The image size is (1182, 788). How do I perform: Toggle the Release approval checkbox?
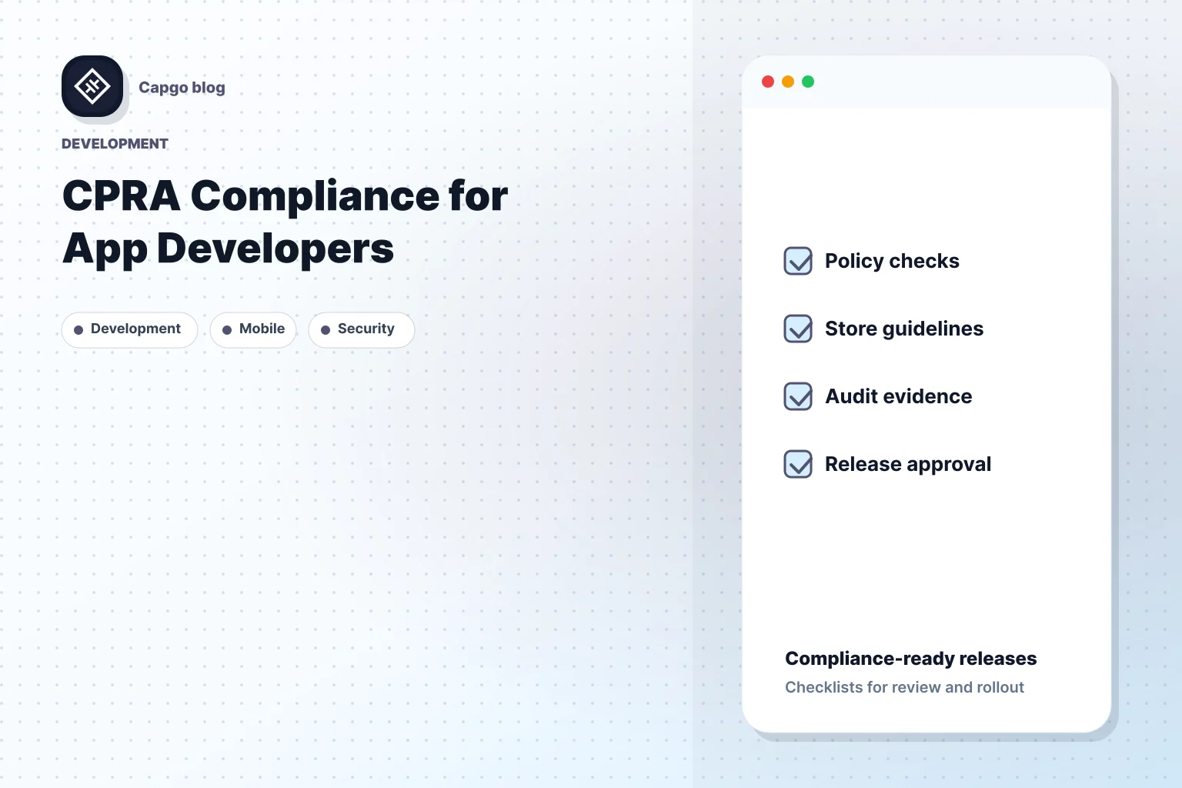point(798,464)
